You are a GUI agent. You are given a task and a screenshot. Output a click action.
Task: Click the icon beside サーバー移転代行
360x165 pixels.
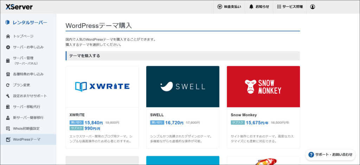point(8,107)
